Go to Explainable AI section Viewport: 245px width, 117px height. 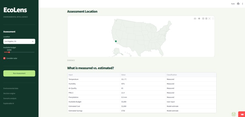(9, 103)
